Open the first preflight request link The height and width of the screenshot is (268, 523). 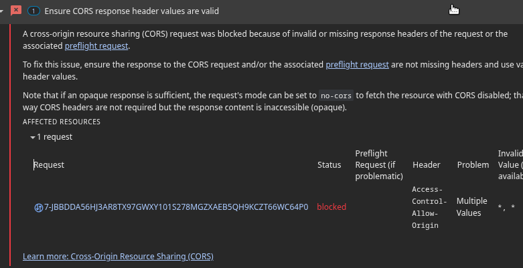pyautogui.click(x=96, y=46)
